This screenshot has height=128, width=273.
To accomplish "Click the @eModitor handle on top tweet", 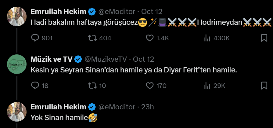I will pyautogui.click(x=117, y=12).
